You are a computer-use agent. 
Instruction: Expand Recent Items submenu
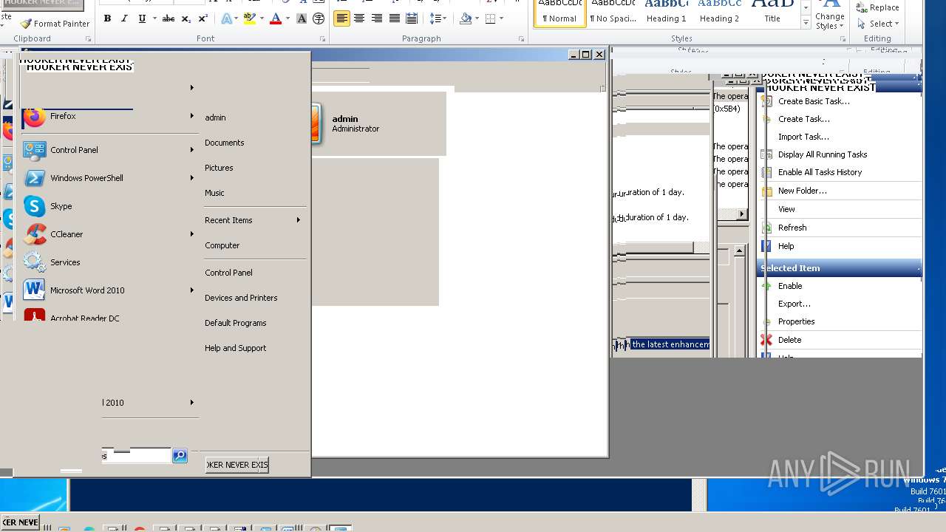[254, 220]
